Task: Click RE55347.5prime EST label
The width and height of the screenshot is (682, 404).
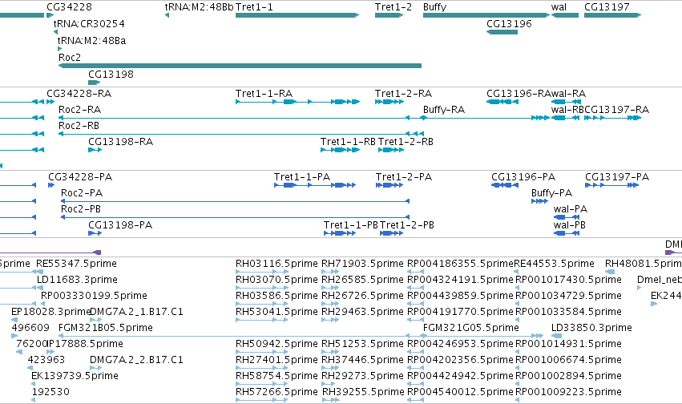Action: 76,264
